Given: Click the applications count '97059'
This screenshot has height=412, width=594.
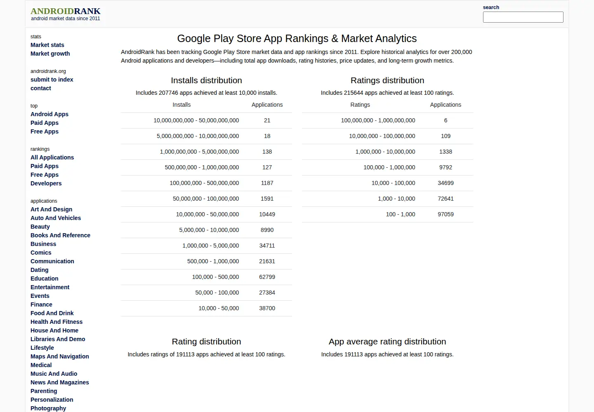Looking at the screenshot, I should coord(446,214).
